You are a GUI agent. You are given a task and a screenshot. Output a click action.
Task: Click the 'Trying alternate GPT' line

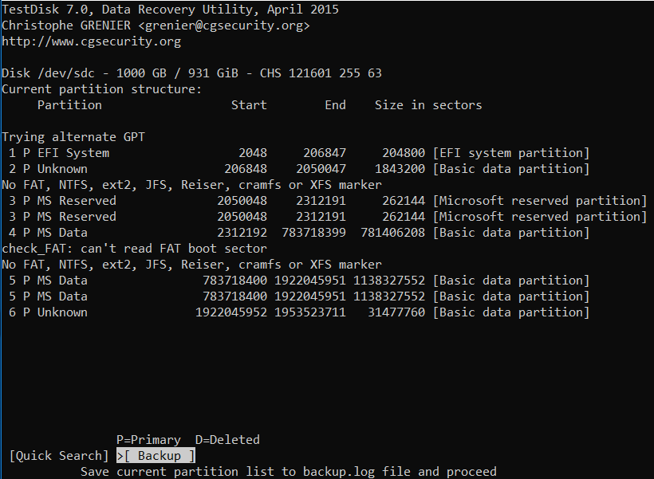coord(73,137)
